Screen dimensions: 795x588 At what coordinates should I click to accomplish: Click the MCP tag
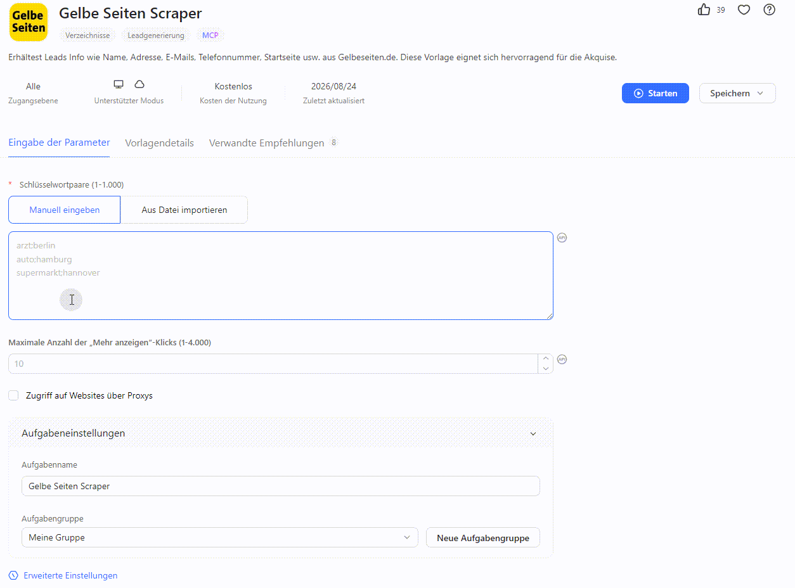210,35
